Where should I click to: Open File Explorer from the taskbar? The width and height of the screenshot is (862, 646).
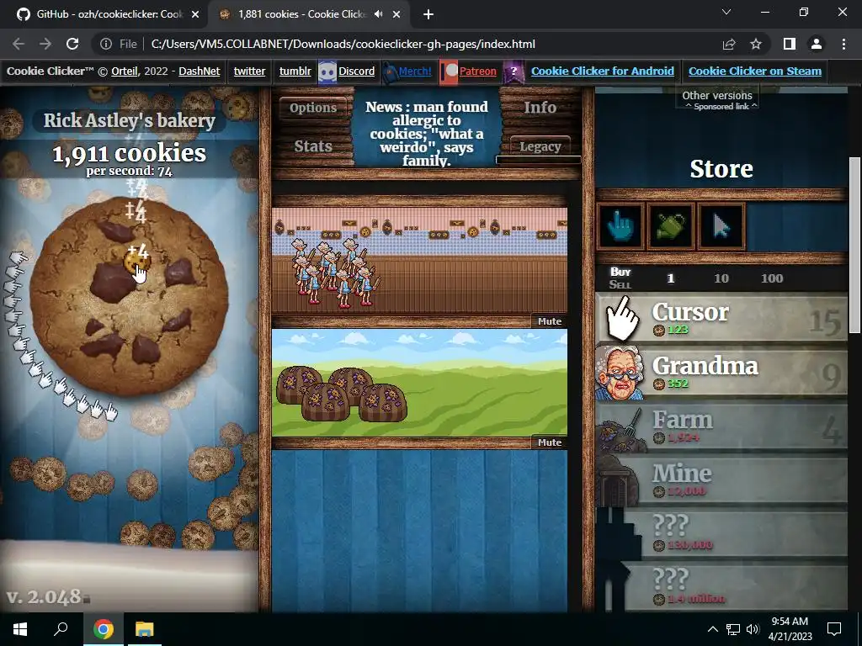[x=145, y=628]
